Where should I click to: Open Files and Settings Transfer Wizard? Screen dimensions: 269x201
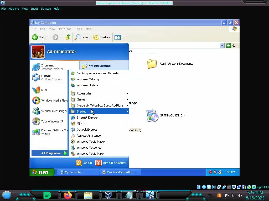[x=50, y=132]
